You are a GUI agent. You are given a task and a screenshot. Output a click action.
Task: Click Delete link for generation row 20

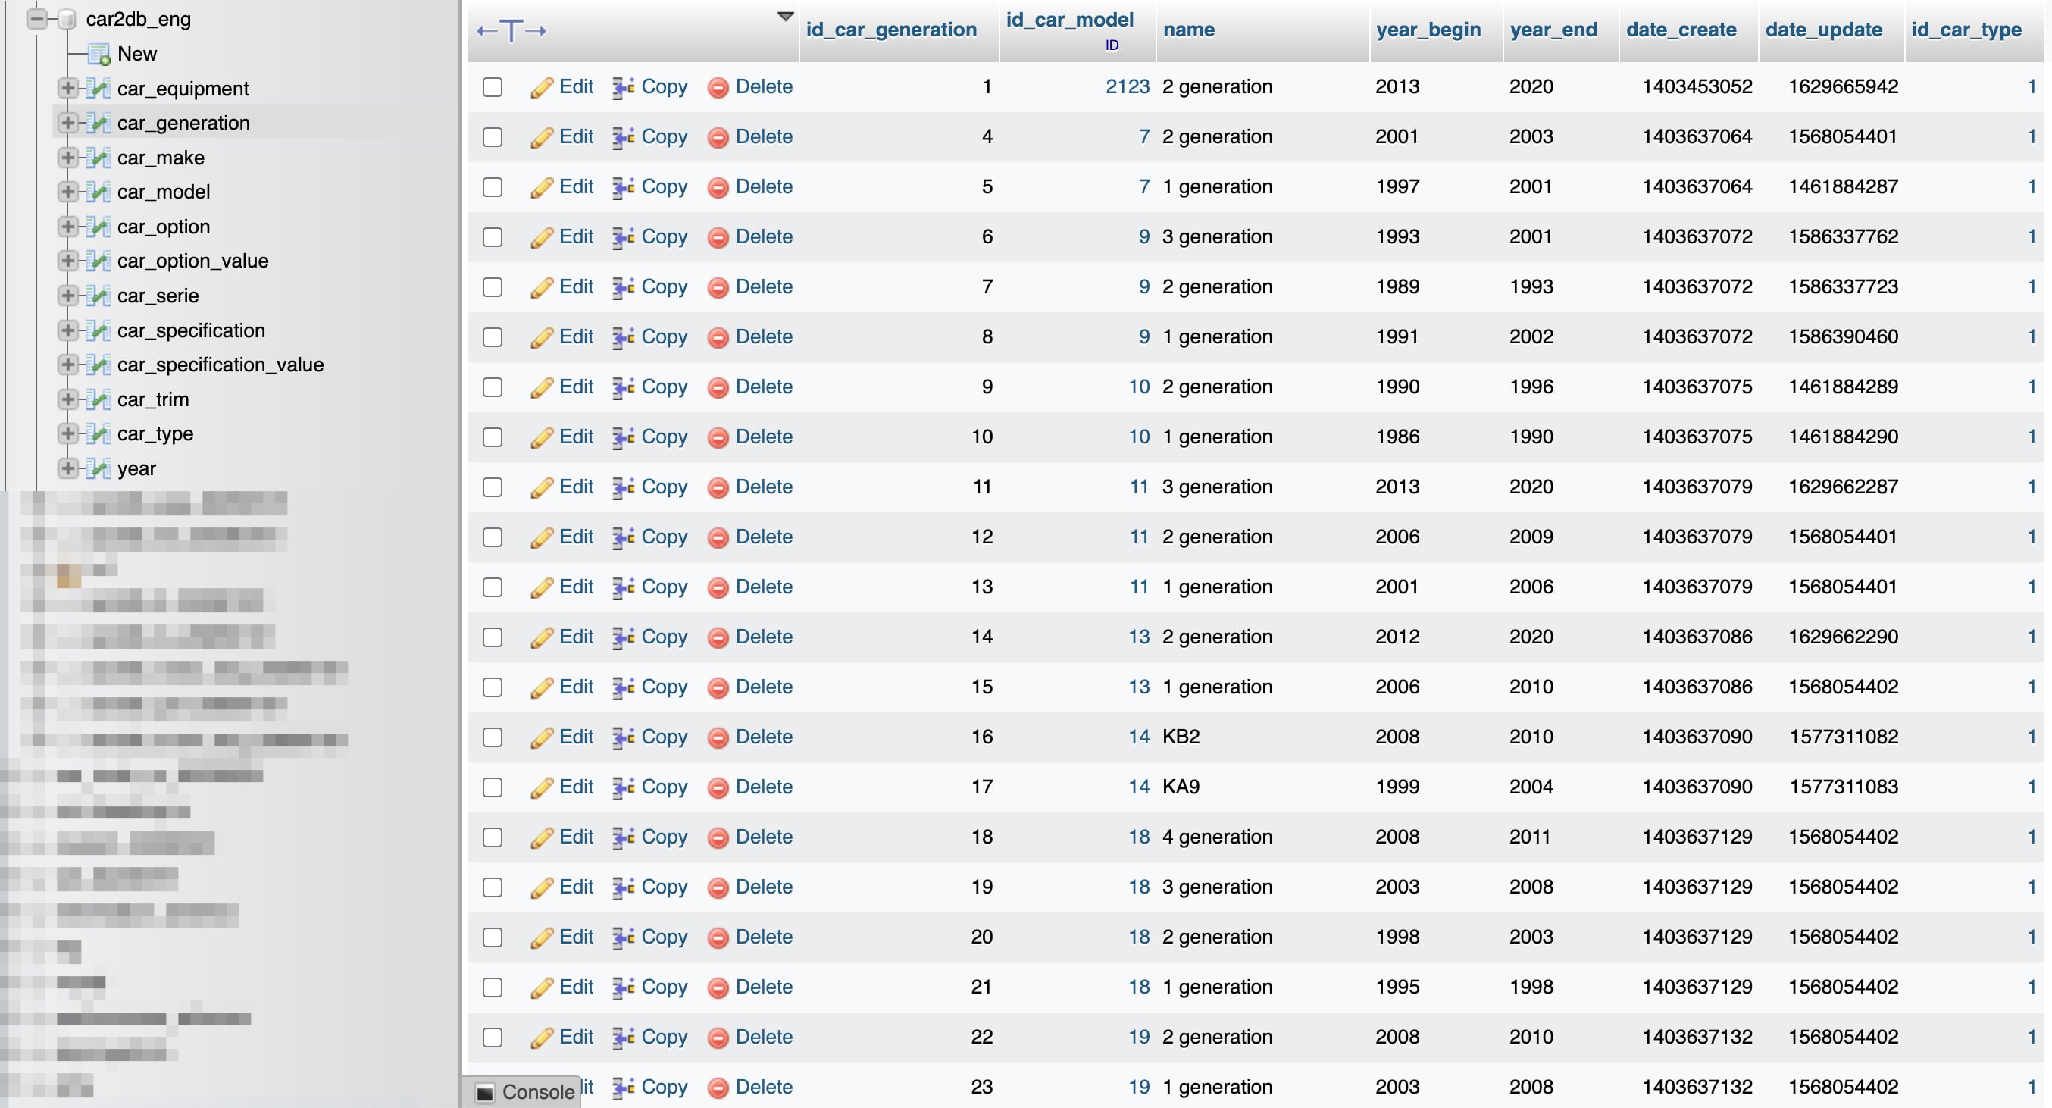(763, 937)
